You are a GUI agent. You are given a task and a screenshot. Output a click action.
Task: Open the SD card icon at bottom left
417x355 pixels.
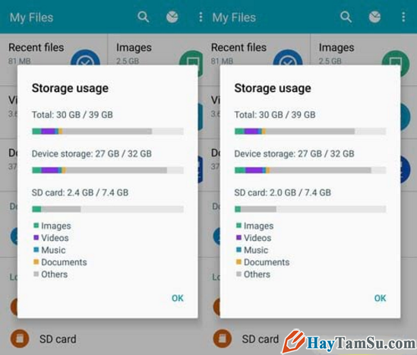20,338
